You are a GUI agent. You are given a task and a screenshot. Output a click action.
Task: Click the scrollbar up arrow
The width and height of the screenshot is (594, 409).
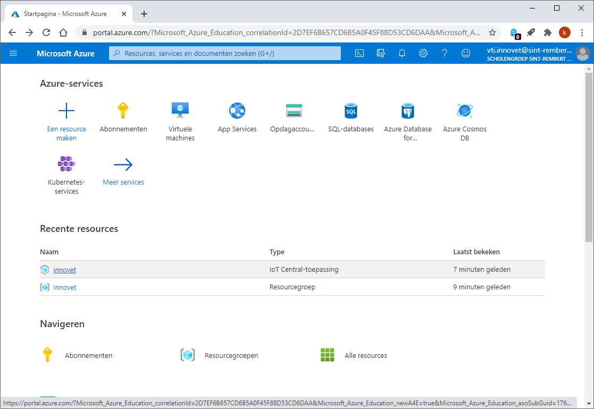pos(589,69)
